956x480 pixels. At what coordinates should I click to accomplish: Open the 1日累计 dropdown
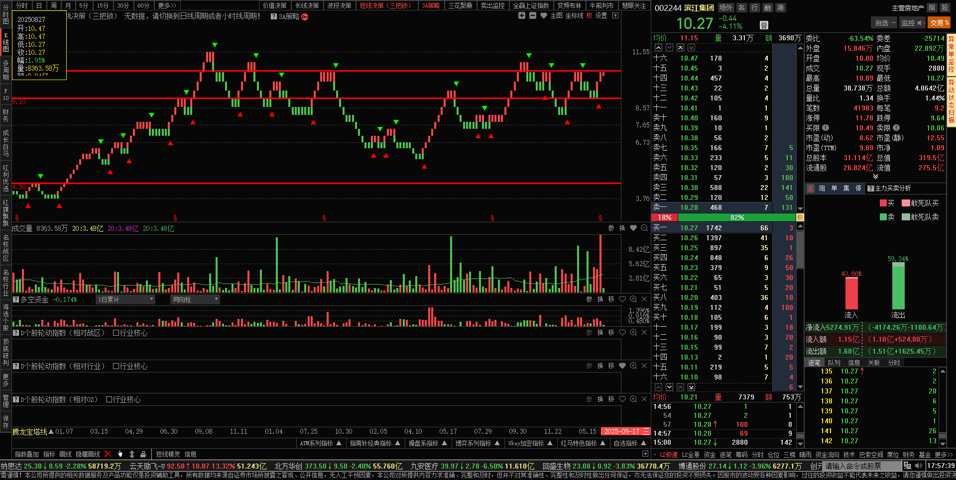click(125, 299)
